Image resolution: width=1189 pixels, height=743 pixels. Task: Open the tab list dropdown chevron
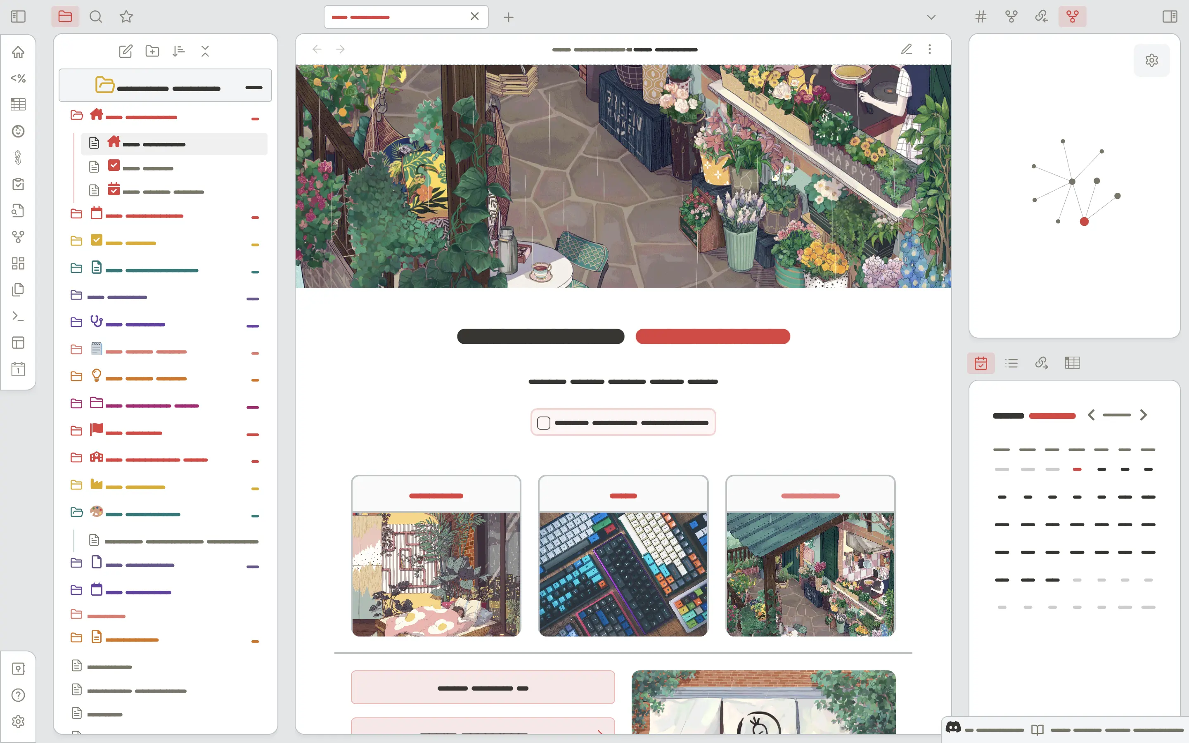931,17
